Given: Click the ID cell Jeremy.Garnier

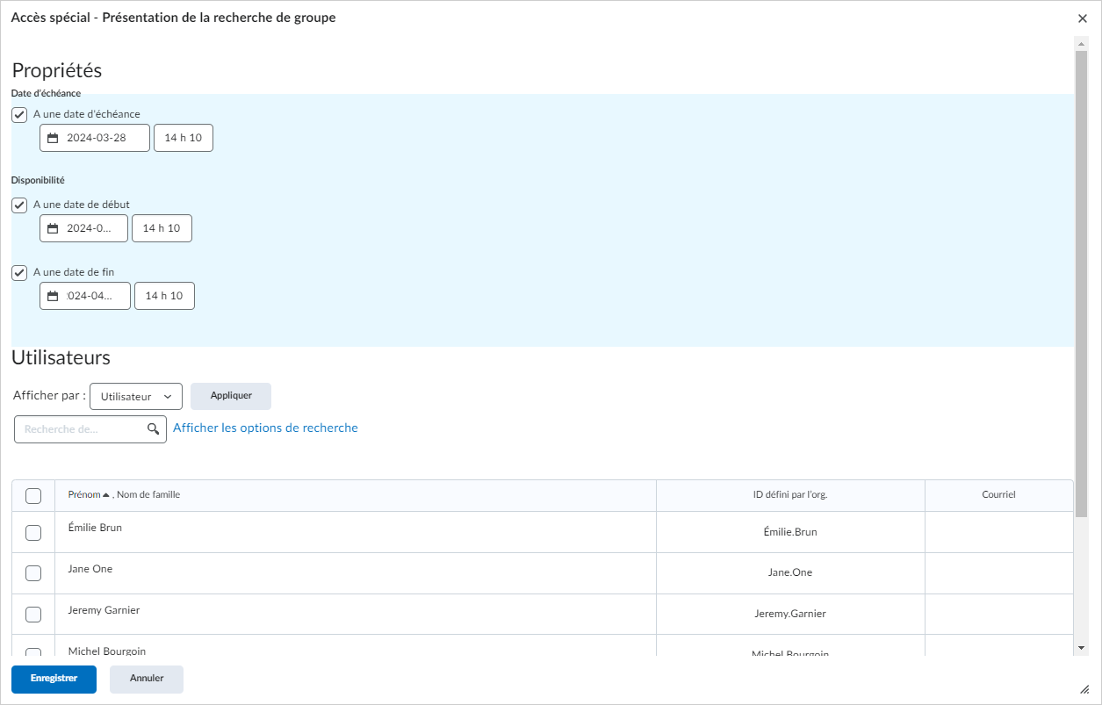Looking at the screenshot, I should click(790, 614).
